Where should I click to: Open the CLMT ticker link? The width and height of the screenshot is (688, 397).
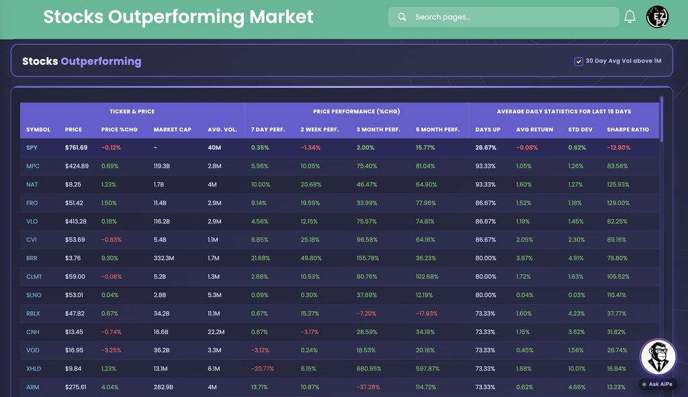tap(34, 277)
